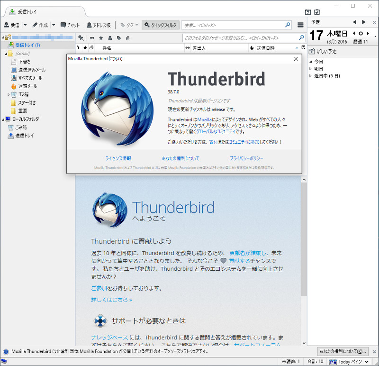Screen dimensions: 379x366
Task: Sort by 件名 subject column
Action: (139, 48)
